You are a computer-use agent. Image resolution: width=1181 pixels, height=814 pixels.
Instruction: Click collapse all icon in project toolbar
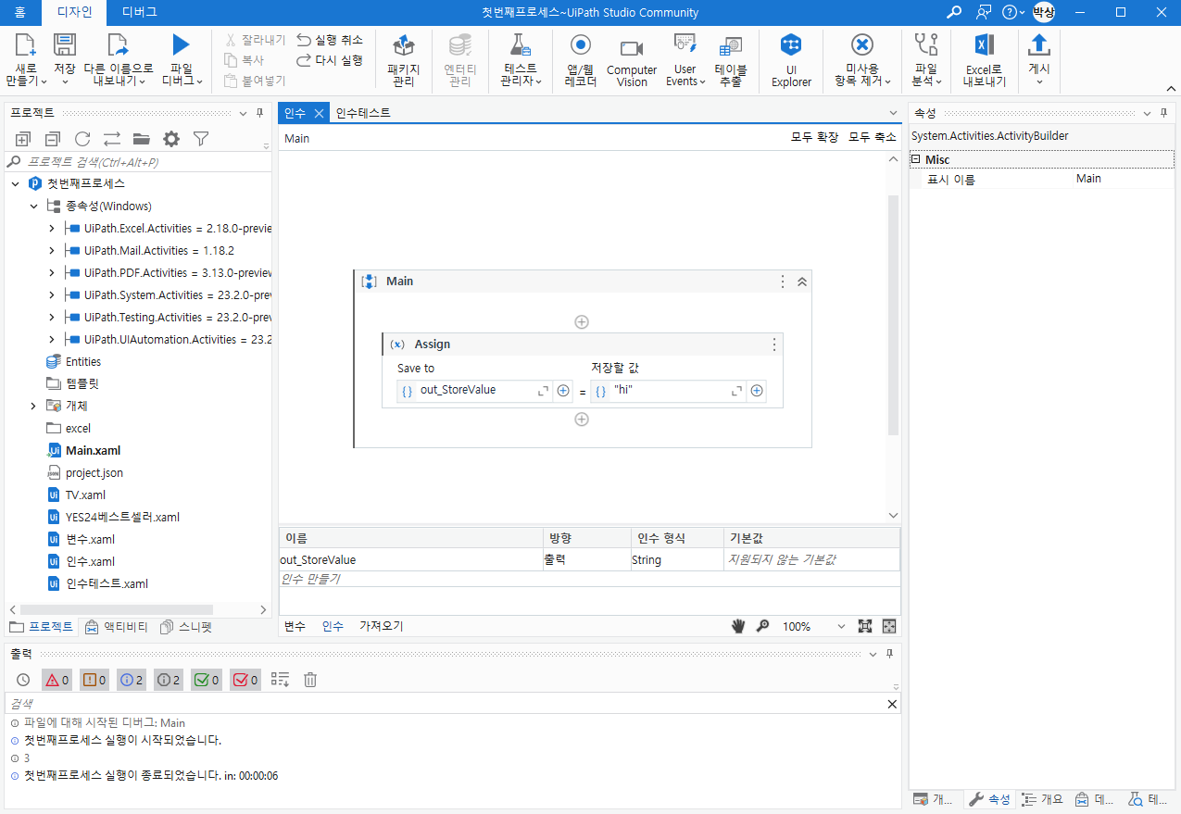pos(53,139)
